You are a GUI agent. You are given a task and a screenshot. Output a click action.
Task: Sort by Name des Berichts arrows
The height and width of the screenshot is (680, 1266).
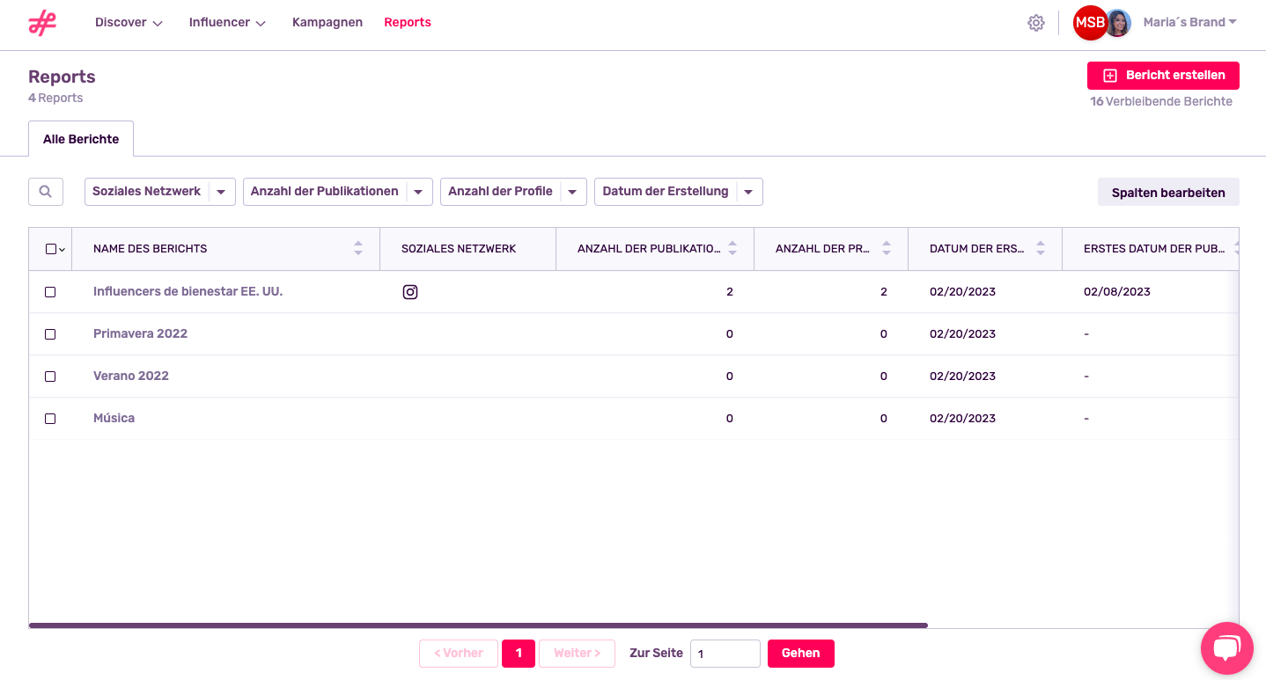coord(358,249)
